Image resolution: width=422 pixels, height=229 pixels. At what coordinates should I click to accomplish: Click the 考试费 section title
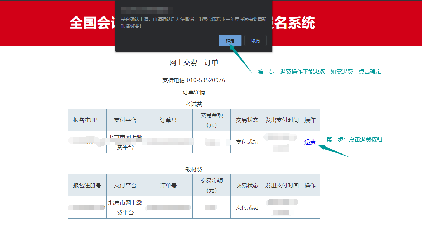point(193,103)
